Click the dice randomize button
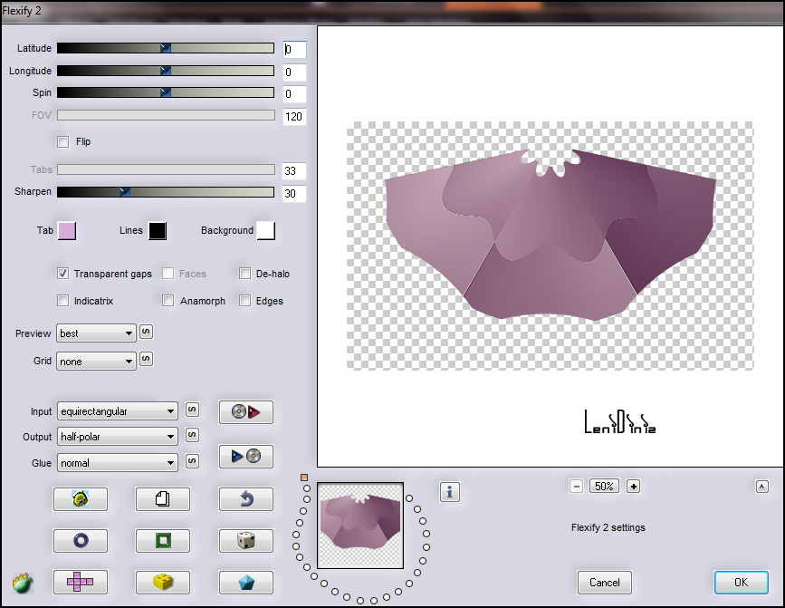Viewport: 785px width, 608px height. point(245,541)
